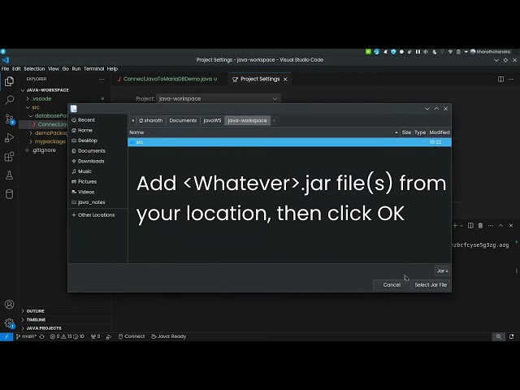Open the Accounts icon in the activity bar
This screenshot has width=520, height=390.
pyautogui.click(x=9, y=304)
